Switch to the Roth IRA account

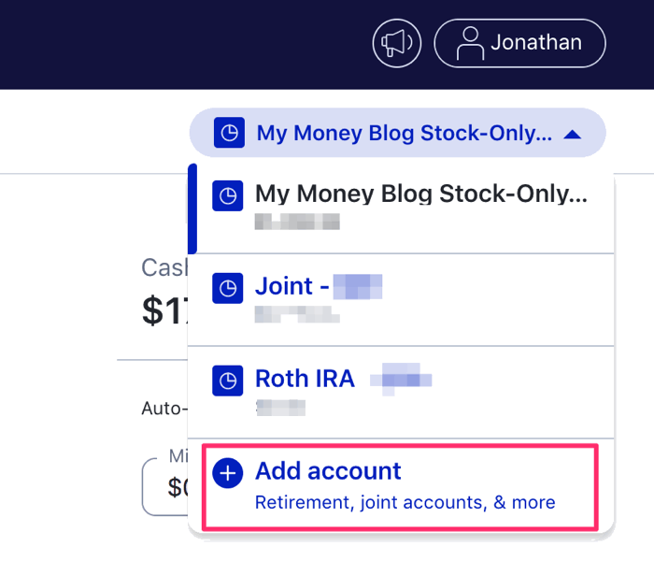(401, 393)
